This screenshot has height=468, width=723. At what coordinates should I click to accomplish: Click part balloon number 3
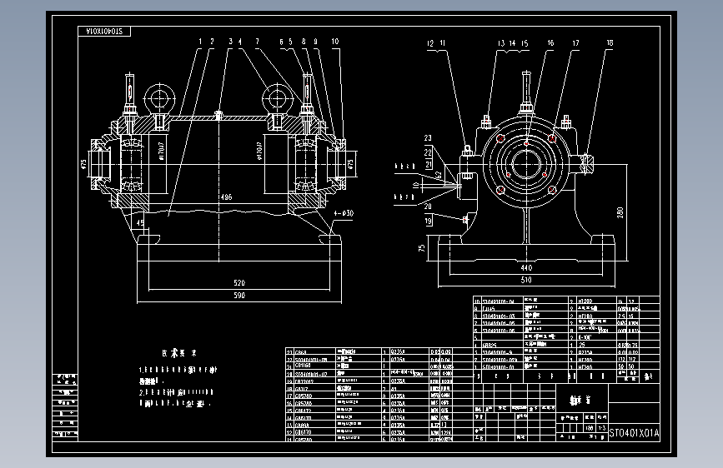[x=230, y=42]
